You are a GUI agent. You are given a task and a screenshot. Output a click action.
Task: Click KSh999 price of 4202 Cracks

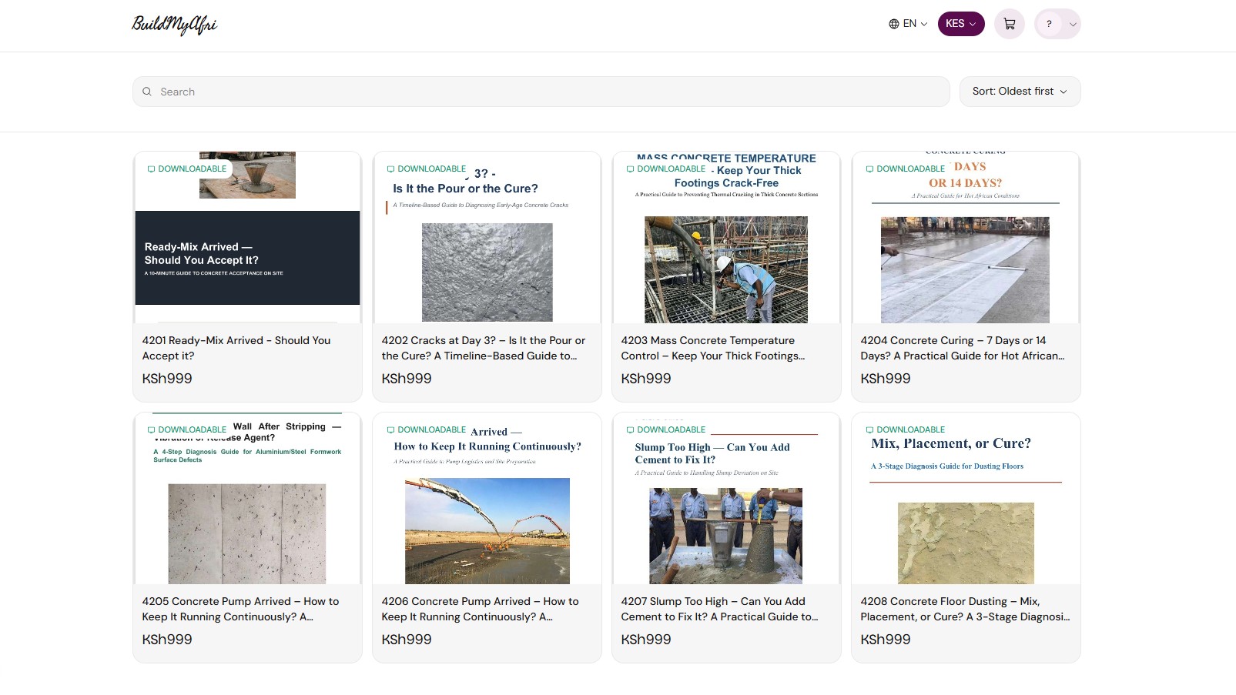(x=407, y=379)
